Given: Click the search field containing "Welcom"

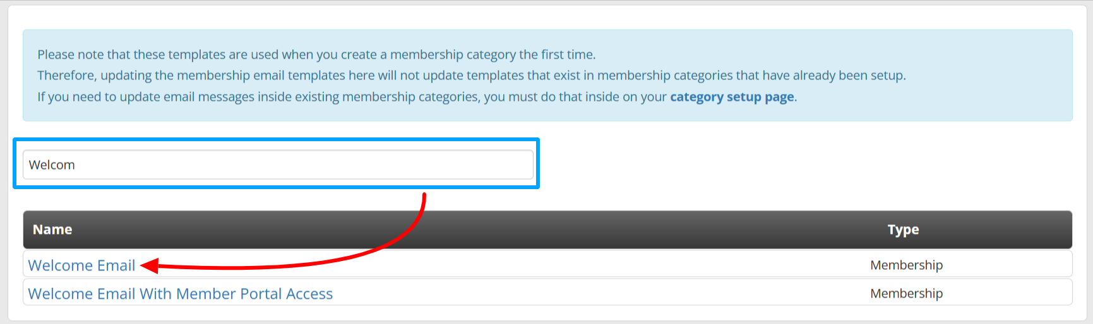Looking at the screenshot, I should click(278, 165).
